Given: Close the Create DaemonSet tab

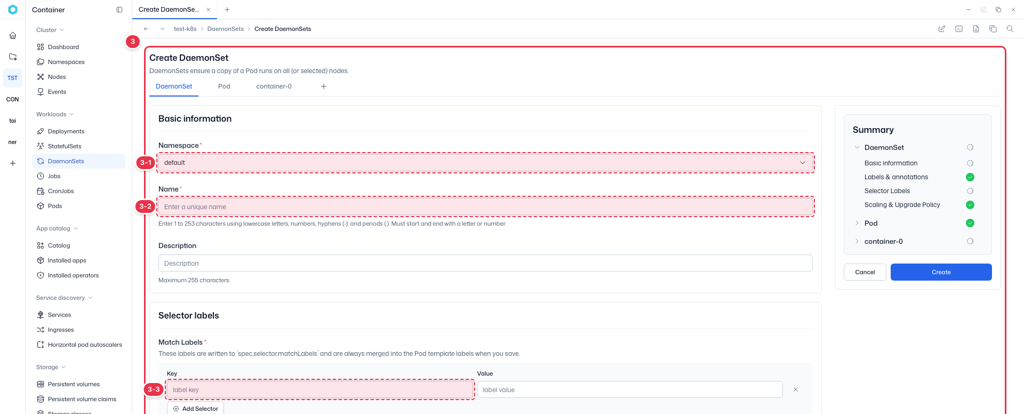Looking at the screenshot, I should pos(209,10).
